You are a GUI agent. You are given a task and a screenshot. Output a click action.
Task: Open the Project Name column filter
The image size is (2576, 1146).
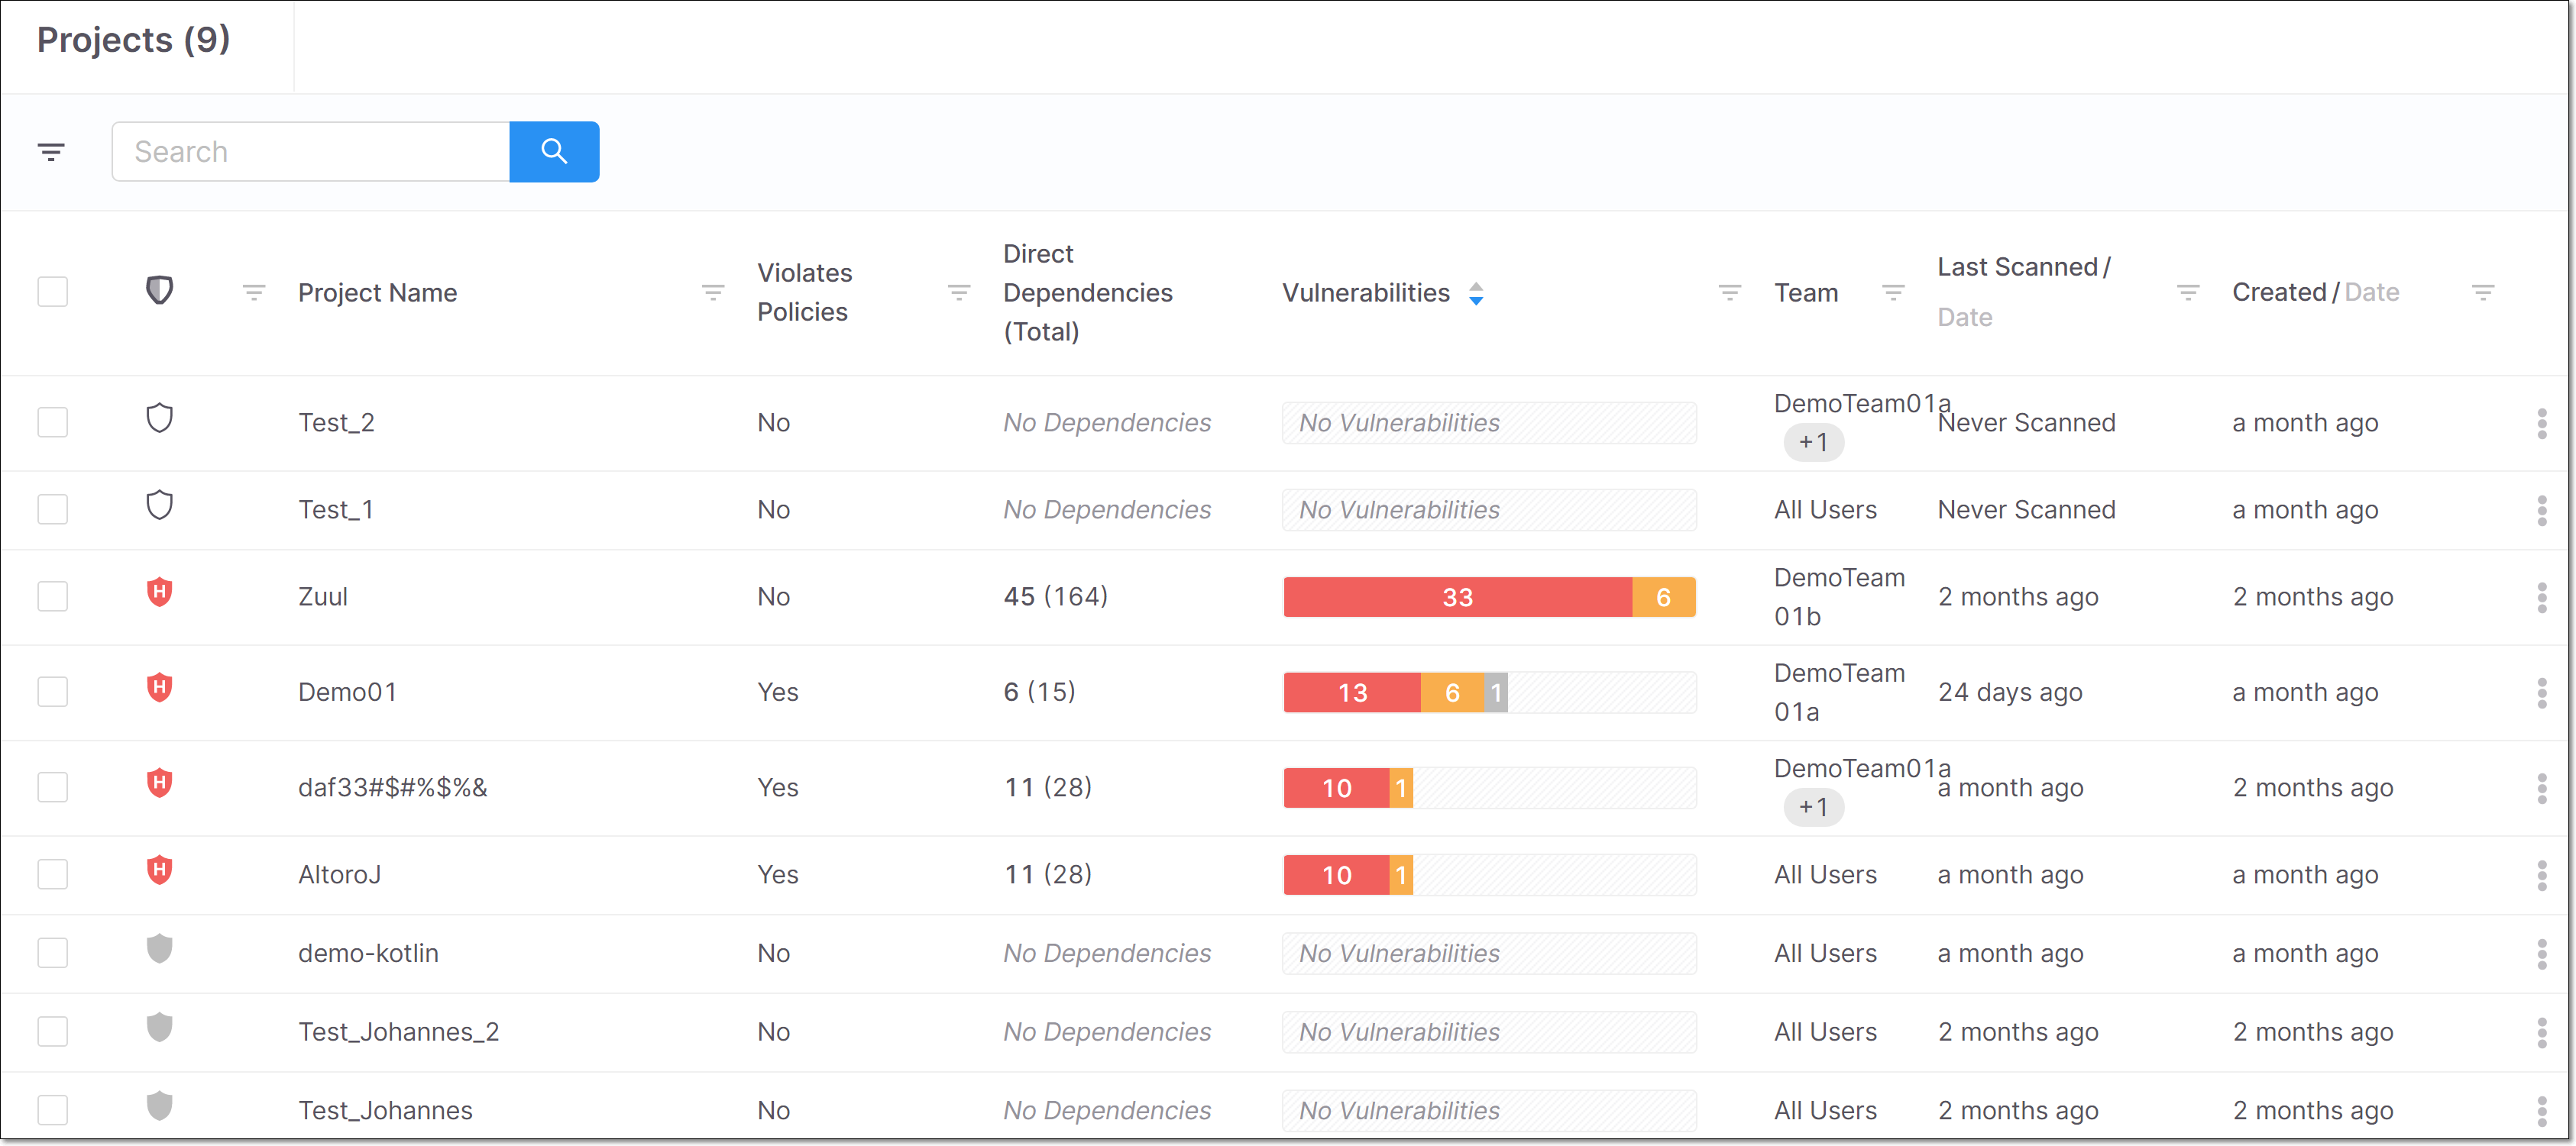click(713, 292)
